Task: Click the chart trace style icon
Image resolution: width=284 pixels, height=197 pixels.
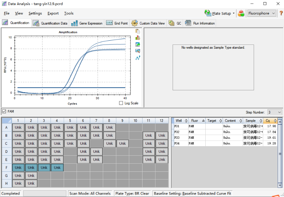Action: coord(138,38)
